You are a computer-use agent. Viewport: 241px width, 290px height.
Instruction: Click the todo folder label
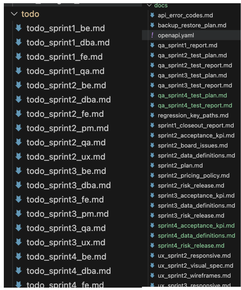click(x=30, y=14)
